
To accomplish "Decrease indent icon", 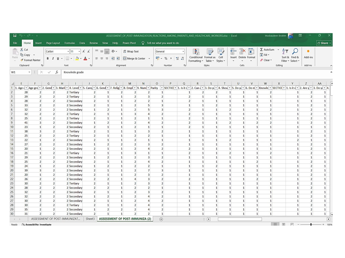I will pos(113,58).
